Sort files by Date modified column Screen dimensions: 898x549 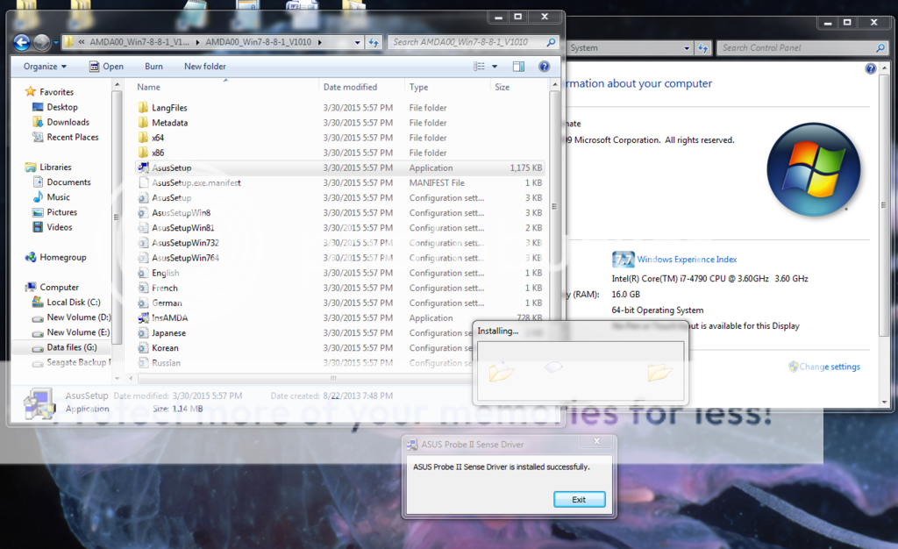pyautogui.click(x=350, y=87)
